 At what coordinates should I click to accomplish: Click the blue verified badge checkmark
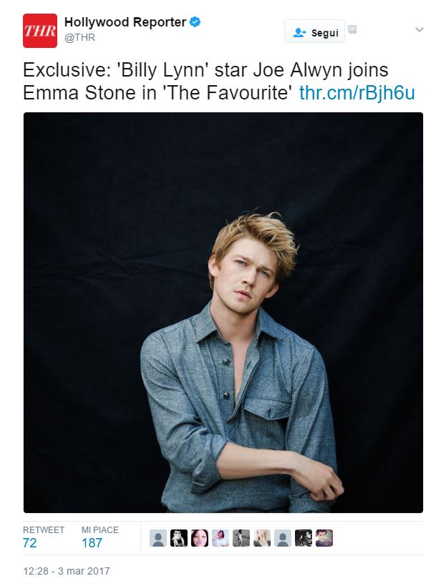click(x=195, y=21)
